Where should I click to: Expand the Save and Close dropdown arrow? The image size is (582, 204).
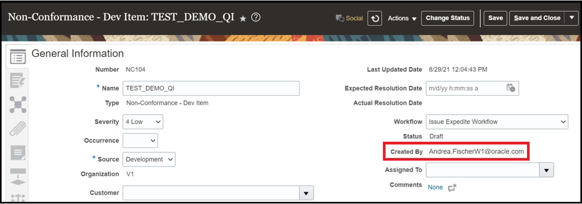(571, 18)
